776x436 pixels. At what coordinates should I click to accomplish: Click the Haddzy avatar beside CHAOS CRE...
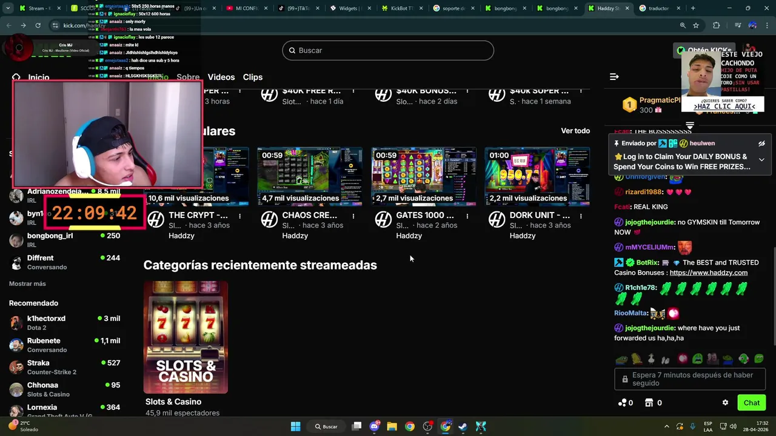(269, 219)
